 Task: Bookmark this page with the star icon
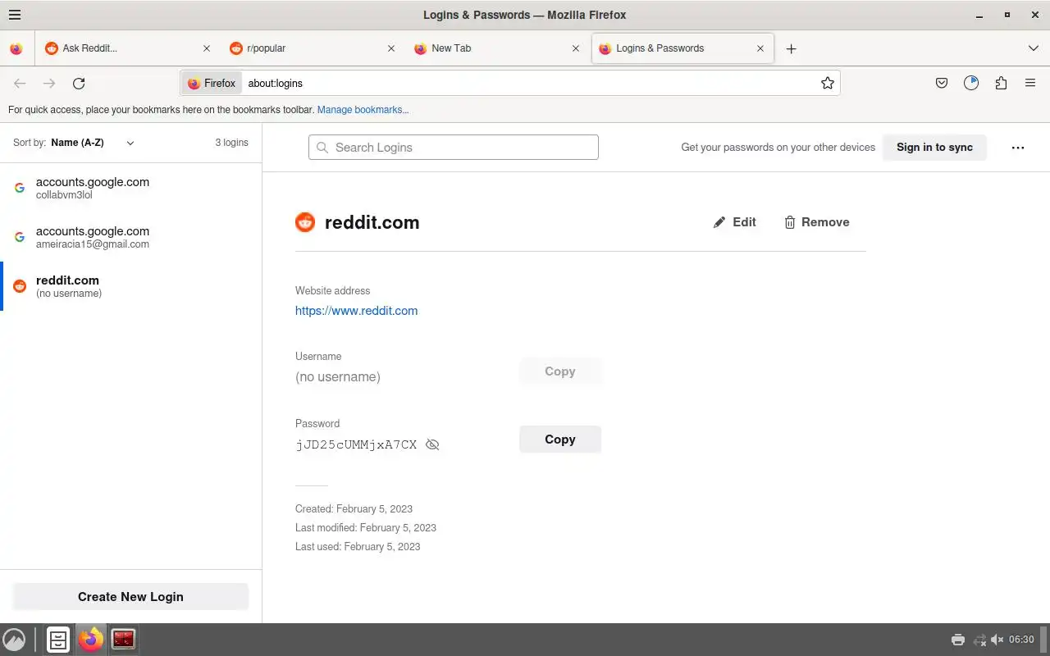tap(828, 83)
